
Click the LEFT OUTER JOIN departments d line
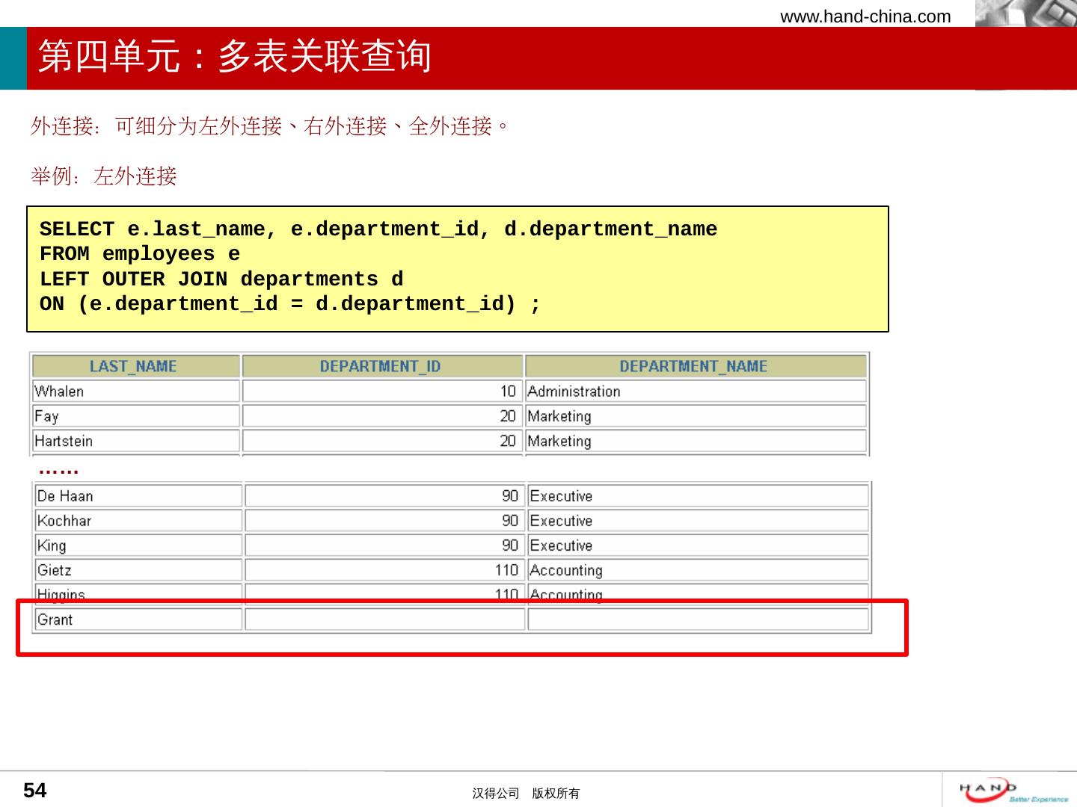(221, 279)
